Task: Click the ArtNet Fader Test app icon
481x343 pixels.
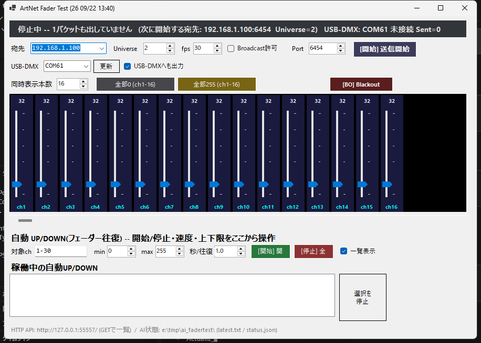Action: tap(13, 8)
